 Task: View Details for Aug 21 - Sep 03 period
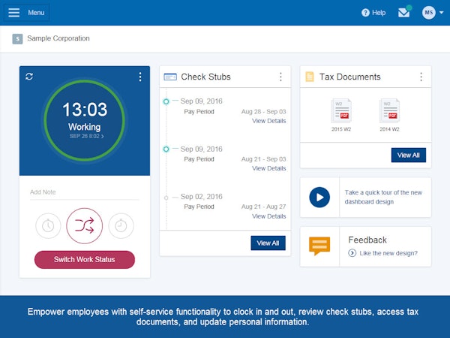pos(269,168)
